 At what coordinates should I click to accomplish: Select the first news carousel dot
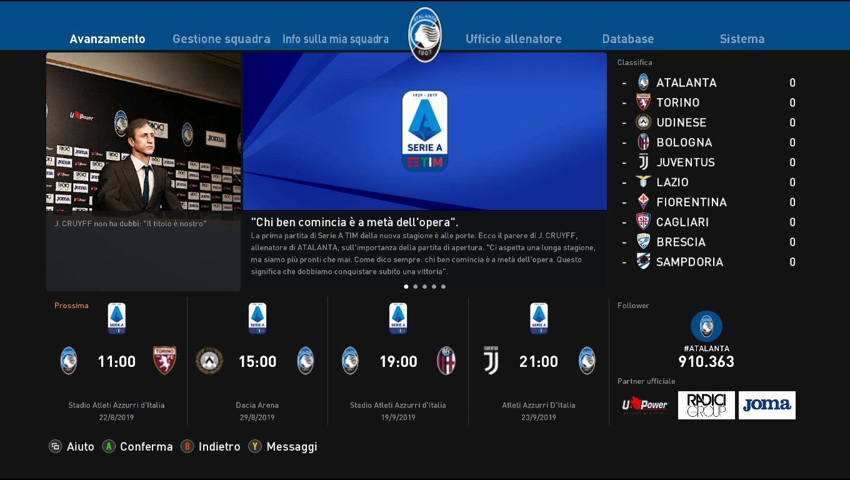pos(406,286)
